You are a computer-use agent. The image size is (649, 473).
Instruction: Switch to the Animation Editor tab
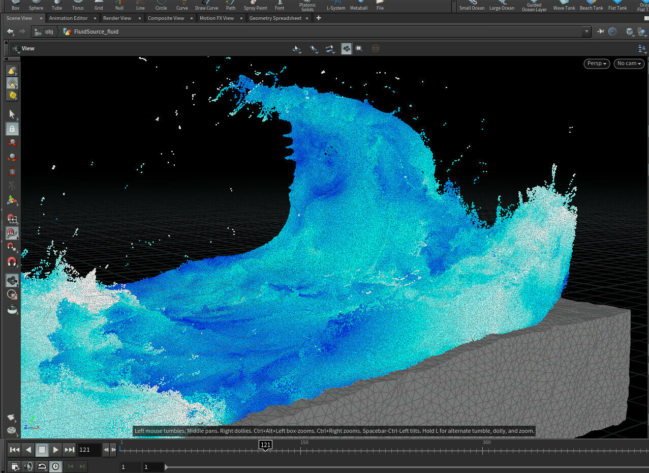(x=68, y=18)
